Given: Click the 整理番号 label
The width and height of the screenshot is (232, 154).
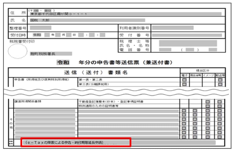Looking at the screenshot, I should [18, 28].
